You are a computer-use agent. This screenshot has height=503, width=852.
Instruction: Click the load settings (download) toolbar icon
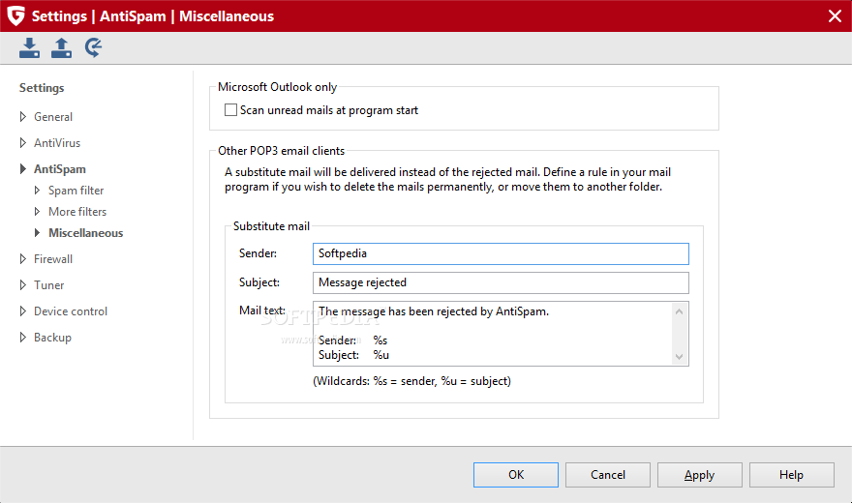[x=29, y=47]
